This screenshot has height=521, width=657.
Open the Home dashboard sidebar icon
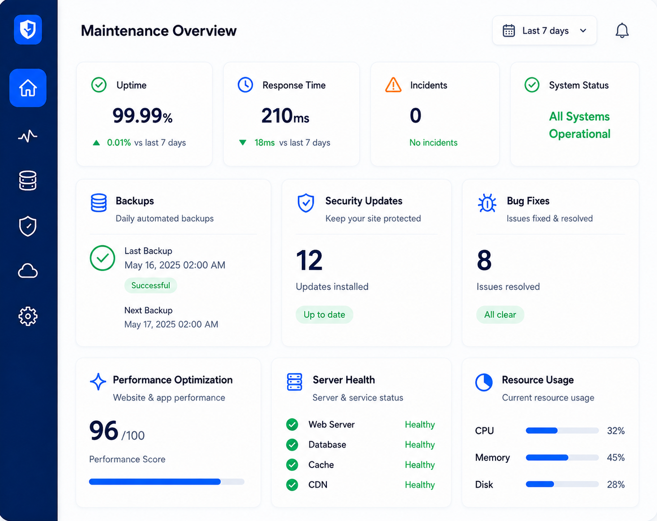pos(28,88)
